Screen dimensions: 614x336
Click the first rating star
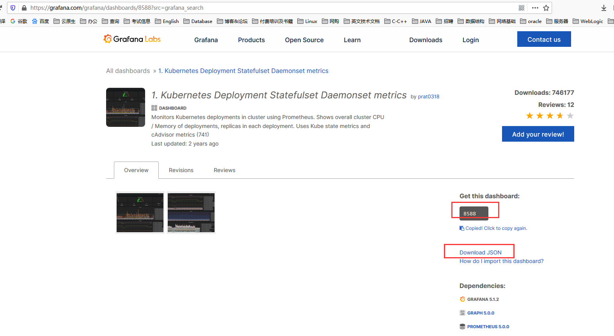529,116
